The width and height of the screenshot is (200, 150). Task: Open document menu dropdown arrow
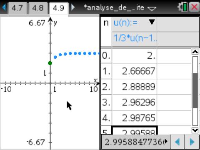point(152,9)
